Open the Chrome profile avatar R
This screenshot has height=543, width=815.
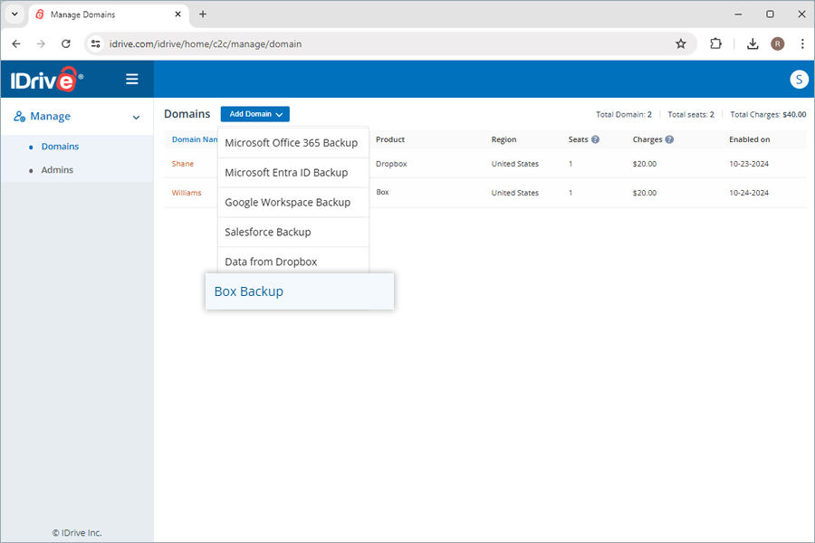[778, 44]
